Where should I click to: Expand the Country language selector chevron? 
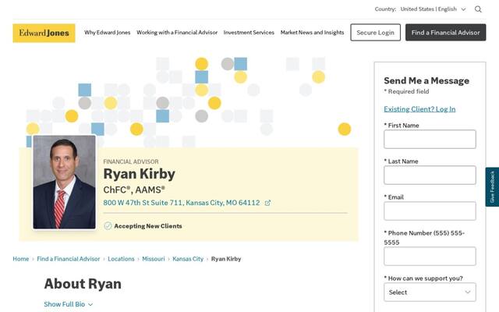click(x=463, y=9)
